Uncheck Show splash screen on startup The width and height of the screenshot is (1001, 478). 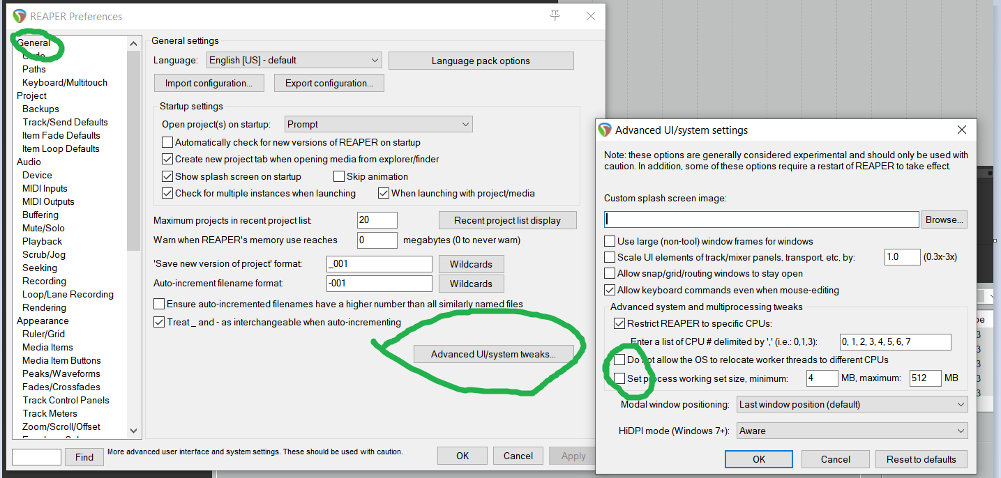click(167, 176)
